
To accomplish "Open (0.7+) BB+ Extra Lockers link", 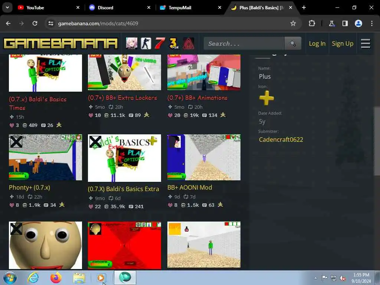I will coord(122,98).
